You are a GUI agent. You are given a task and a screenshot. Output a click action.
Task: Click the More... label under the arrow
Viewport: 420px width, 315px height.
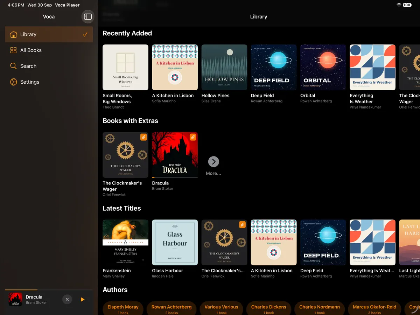[x=213, y=173]
